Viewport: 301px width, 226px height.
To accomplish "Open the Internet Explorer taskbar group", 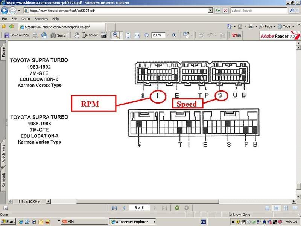I will (133, 221).
